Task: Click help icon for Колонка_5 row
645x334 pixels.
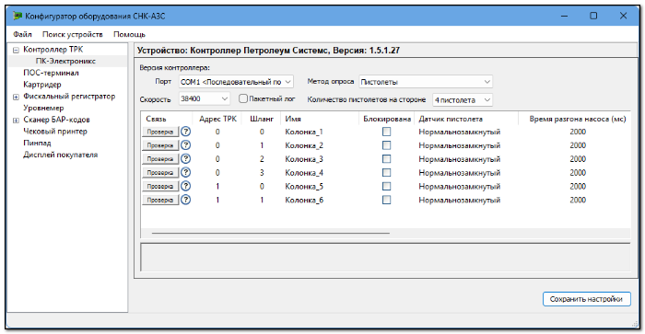Action: [186, 186]
